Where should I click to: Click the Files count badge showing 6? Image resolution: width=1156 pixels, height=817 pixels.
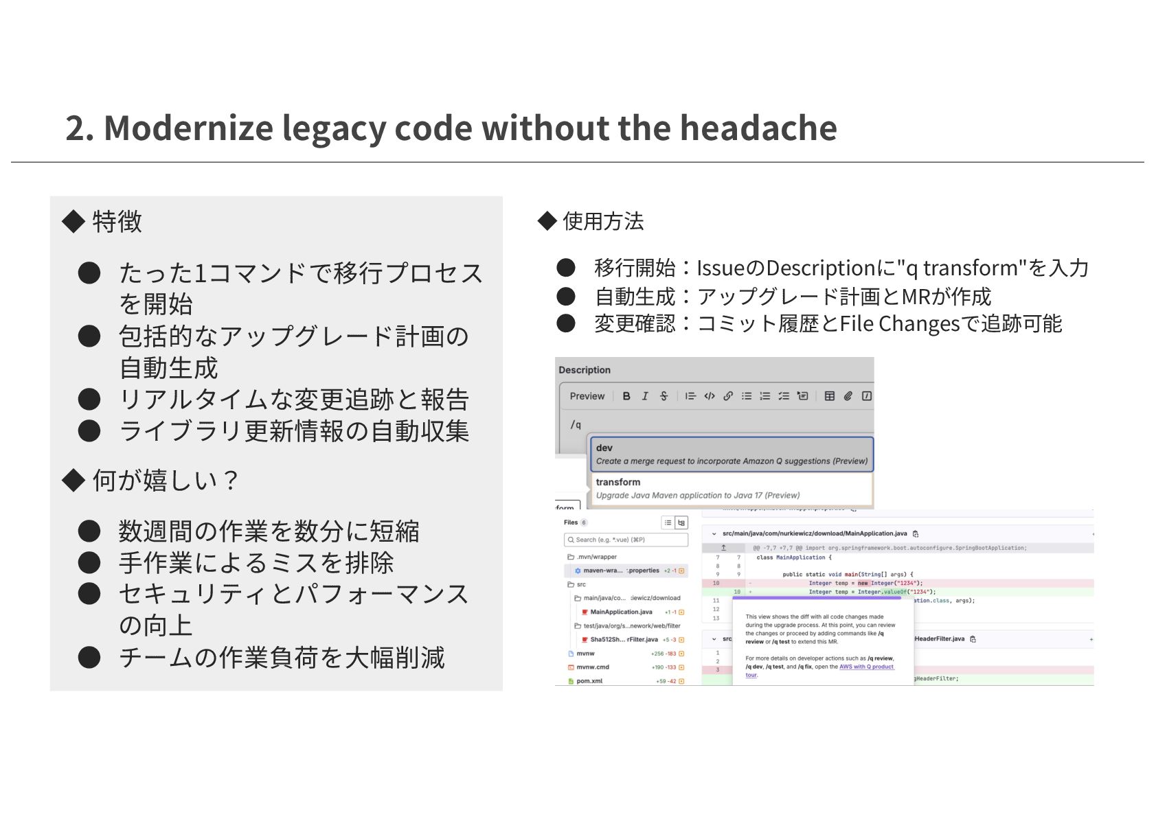click(x=584, y=522)
